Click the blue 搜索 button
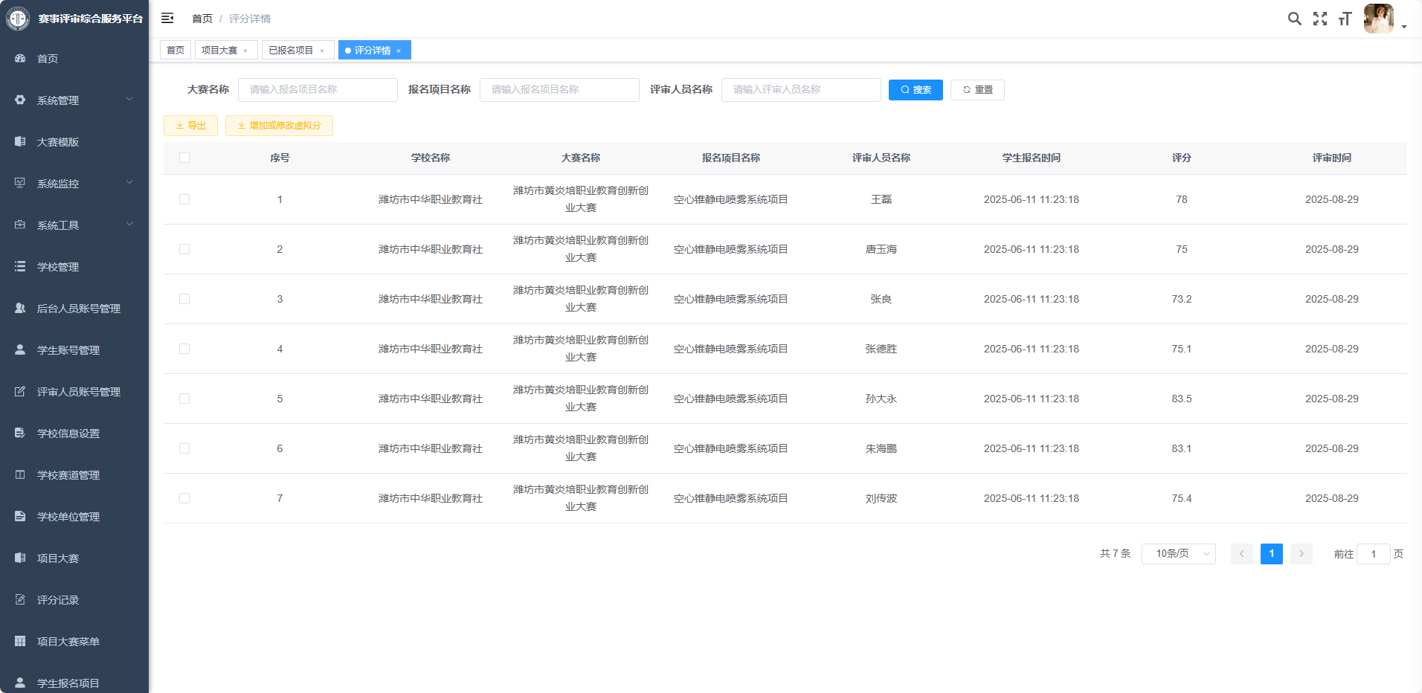 pos(916,90)
